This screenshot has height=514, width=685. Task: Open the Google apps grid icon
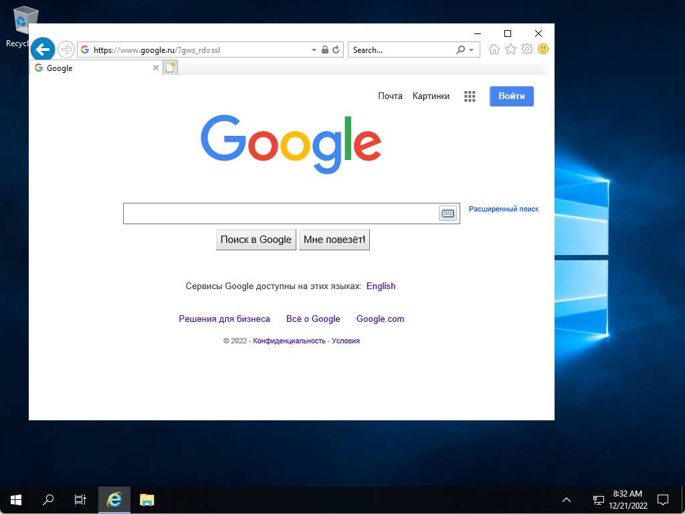point(470,96)
